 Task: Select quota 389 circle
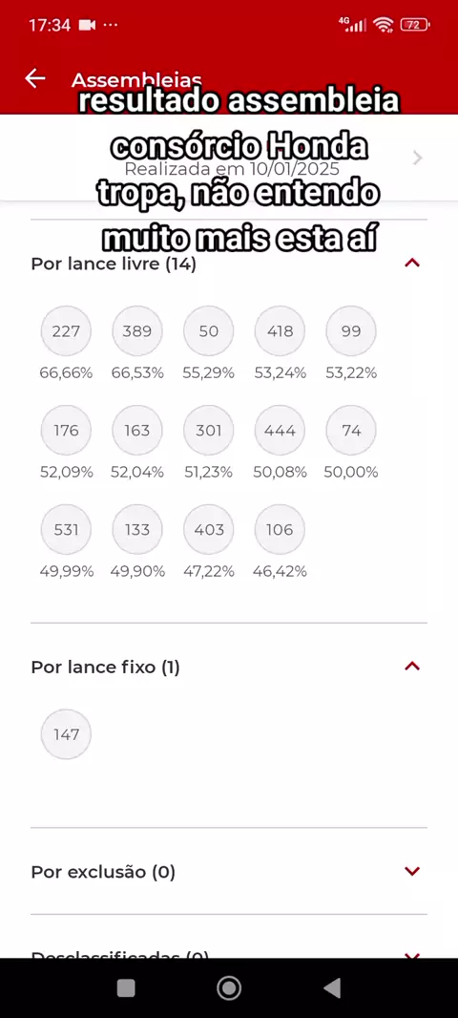pos(137,331)
